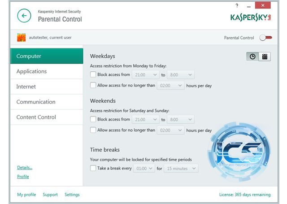Click the Time breaks heading text
287x204 pixels.
[104, 150]
